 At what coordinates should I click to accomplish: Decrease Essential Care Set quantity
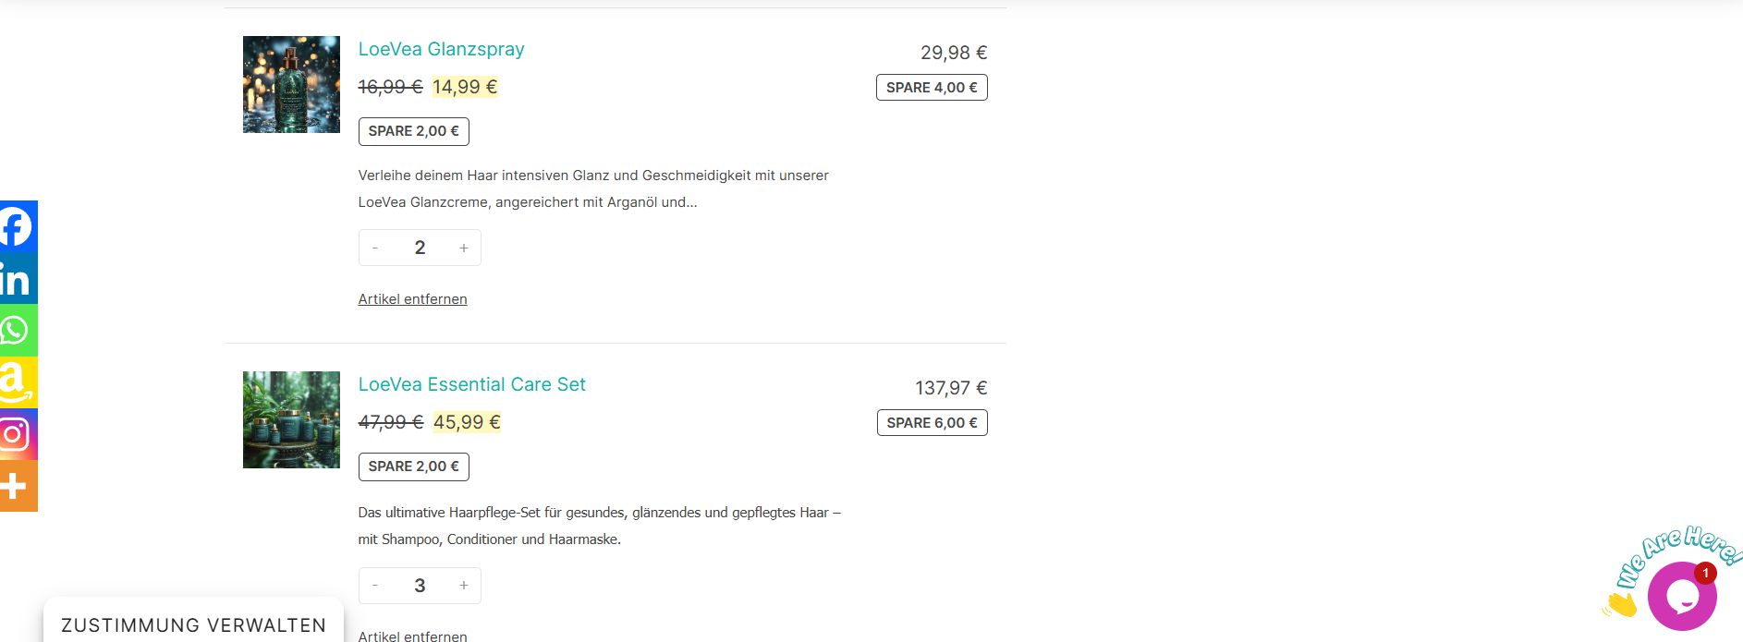tap(375, 586)
